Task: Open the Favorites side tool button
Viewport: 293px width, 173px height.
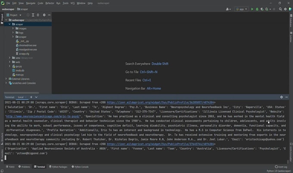Action: [x=2, y=155]
